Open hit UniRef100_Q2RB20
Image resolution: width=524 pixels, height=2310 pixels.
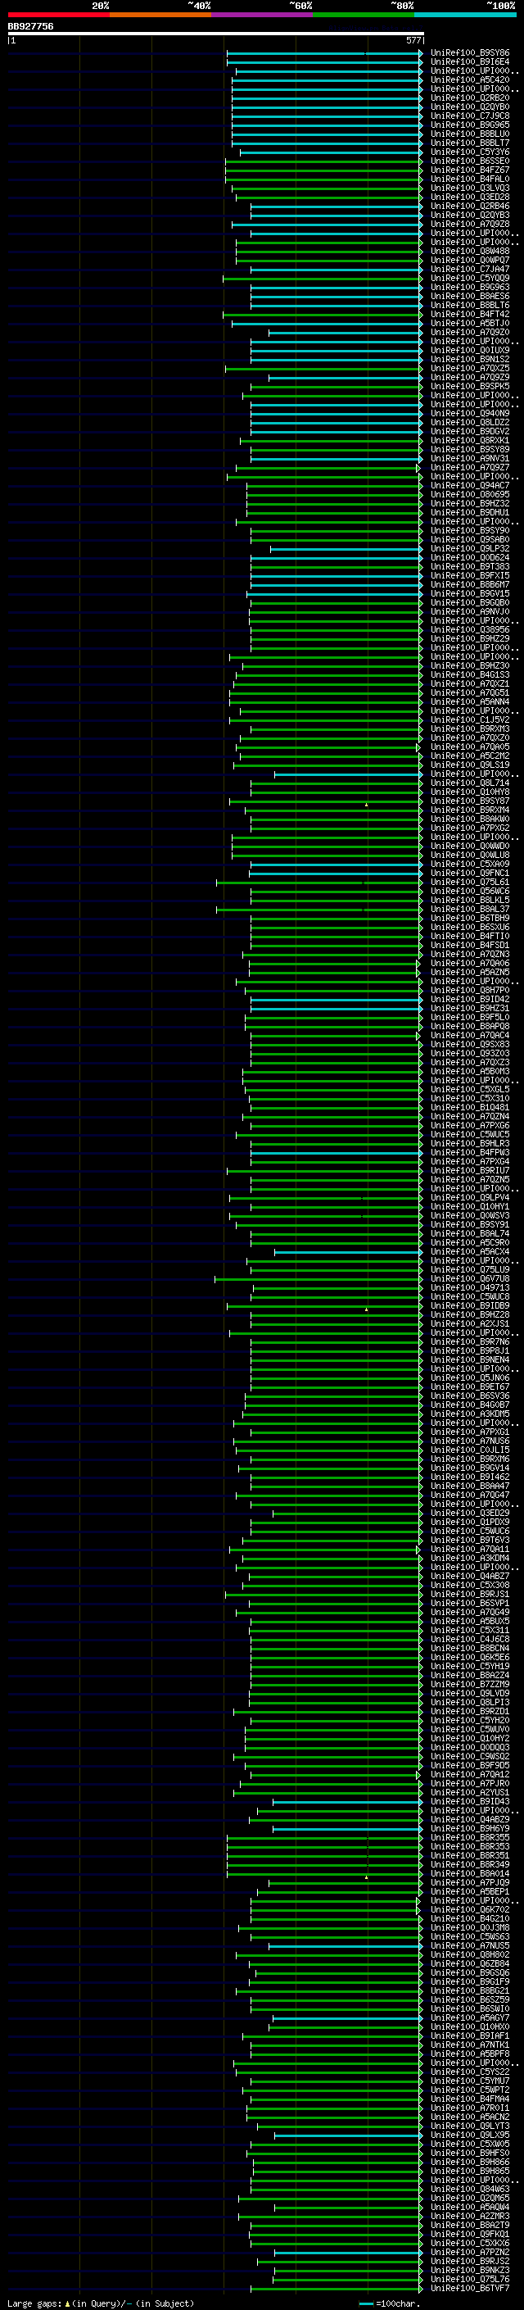[x=470, y=98]
